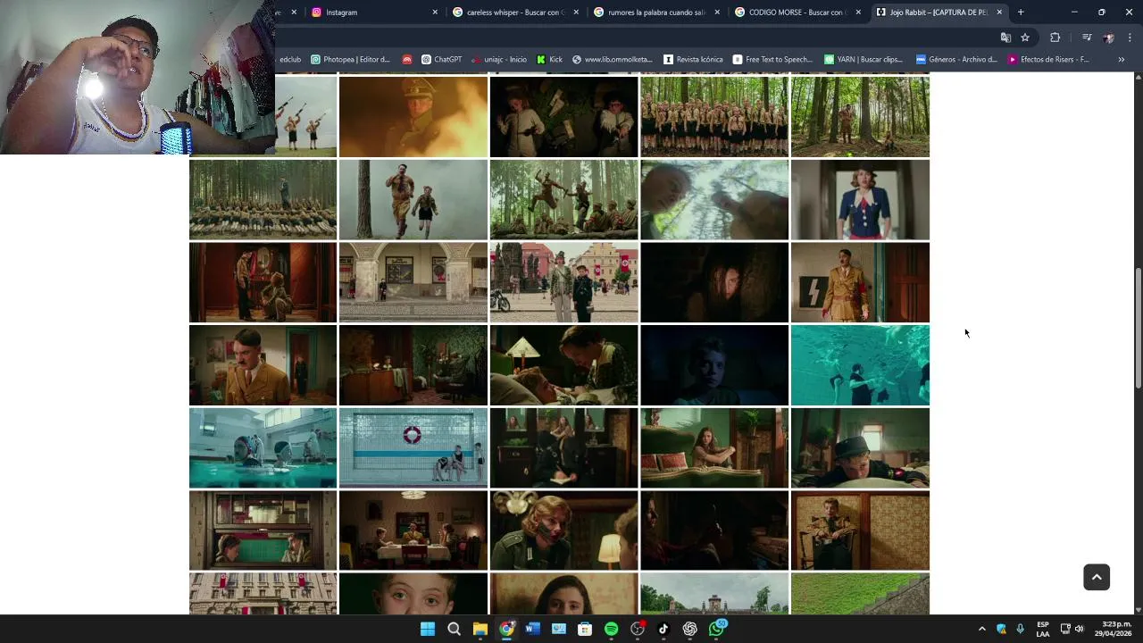The width and height of the screenshot is (1143, 643).
Task: Open the ESP LAA language switcher
Action: (1042, 629)
